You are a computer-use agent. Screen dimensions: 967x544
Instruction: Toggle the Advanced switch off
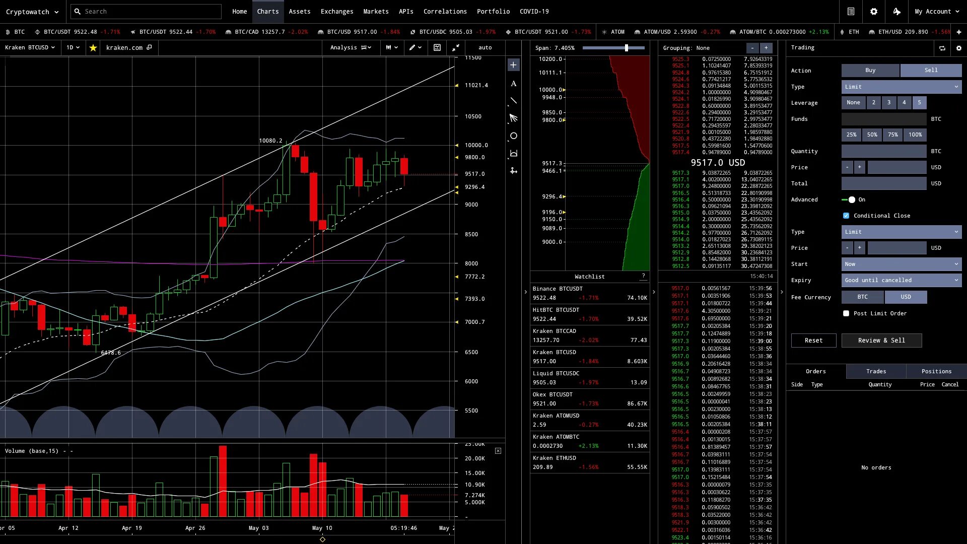pos(849,200)
